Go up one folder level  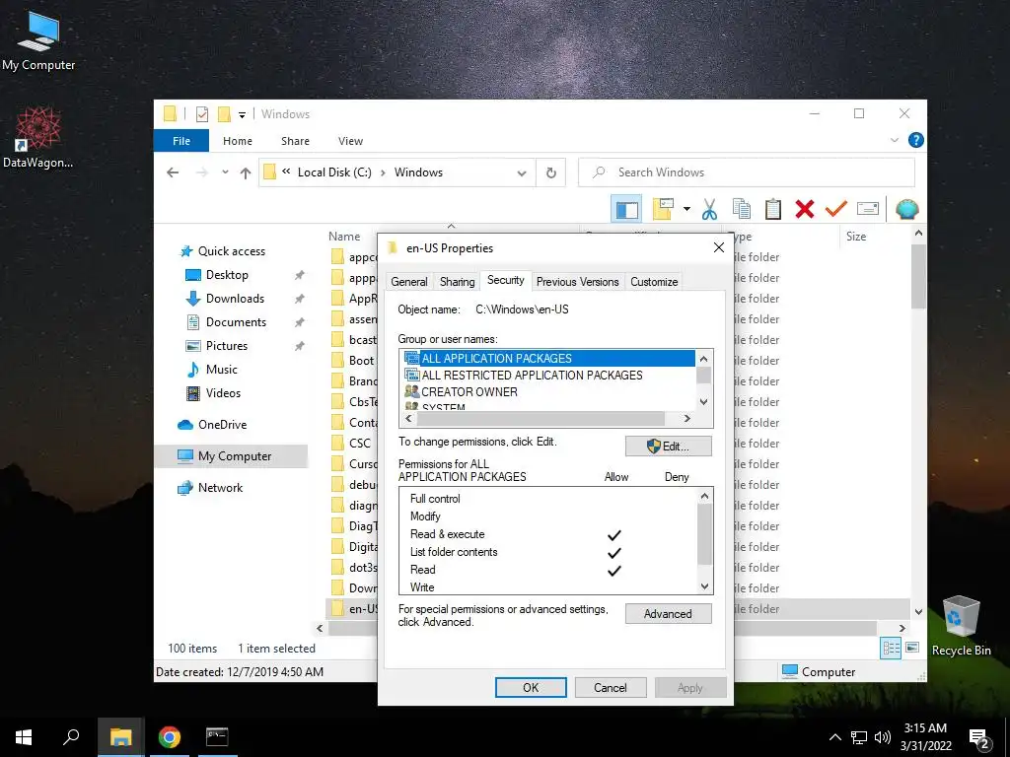[x=246, y=172]
